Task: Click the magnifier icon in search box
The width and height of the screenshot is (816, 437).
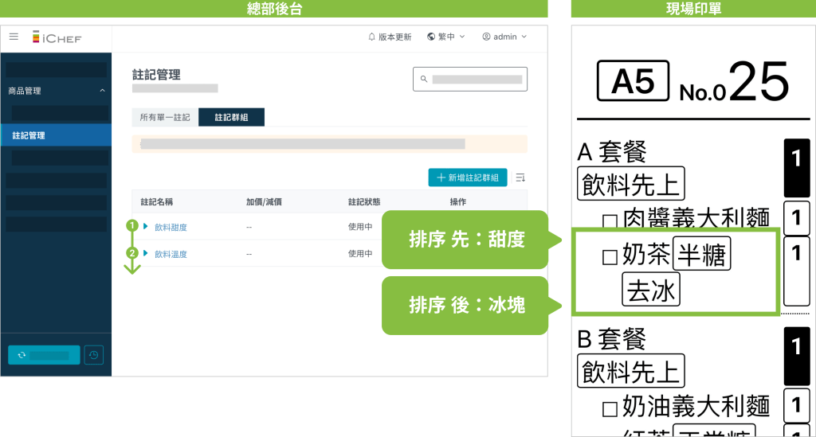Action: [x=424, y=80]
